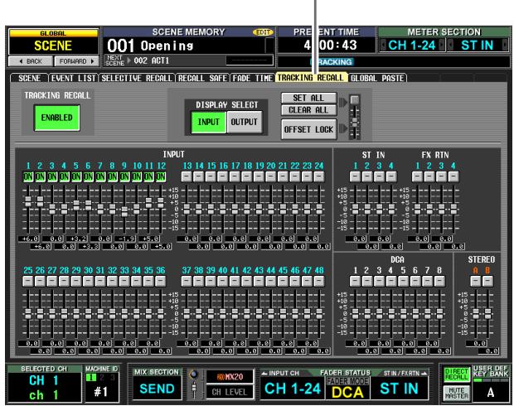The image size is (514, 406).
Task: Click input channel 9 offset value -1.9
Action: (x=124, y=239)
